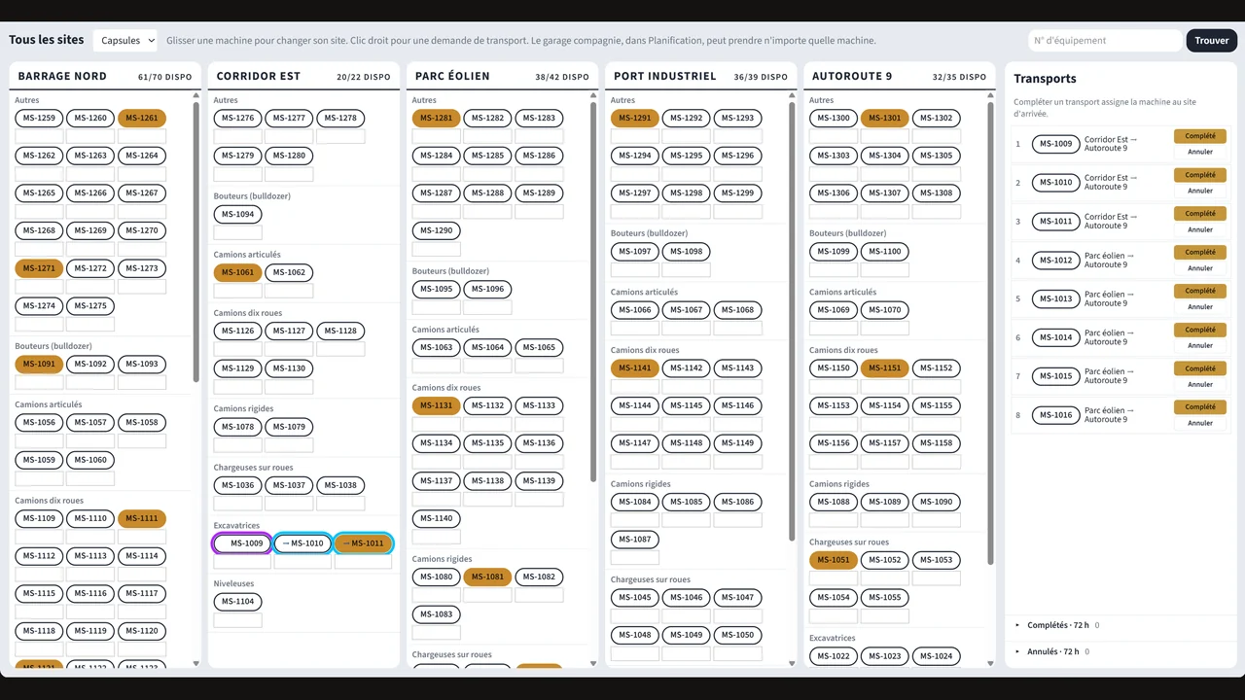Select the orange MS-1291 capsule in Port Industriel
Image resolution: width=1245 pixels, height=700 pixels.
(x=635, y=118)
